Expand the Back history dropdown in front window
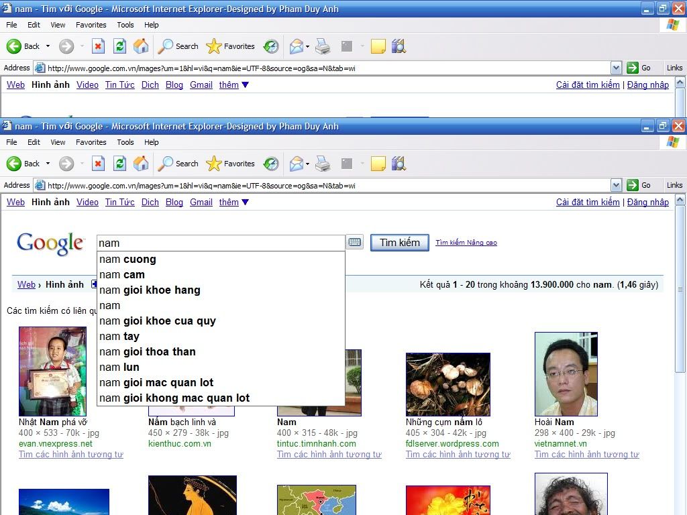Image resolution: width=687 pixels, height=515 pixels. 48,164
